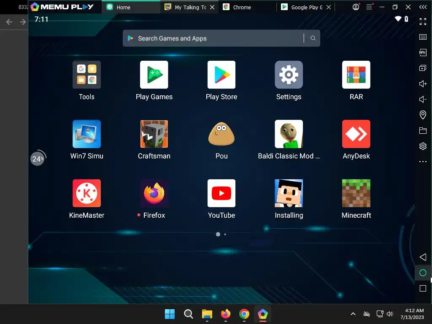Launch Minecraft app
The width and height of the screenshot is (432, 324).
[356, 193]
